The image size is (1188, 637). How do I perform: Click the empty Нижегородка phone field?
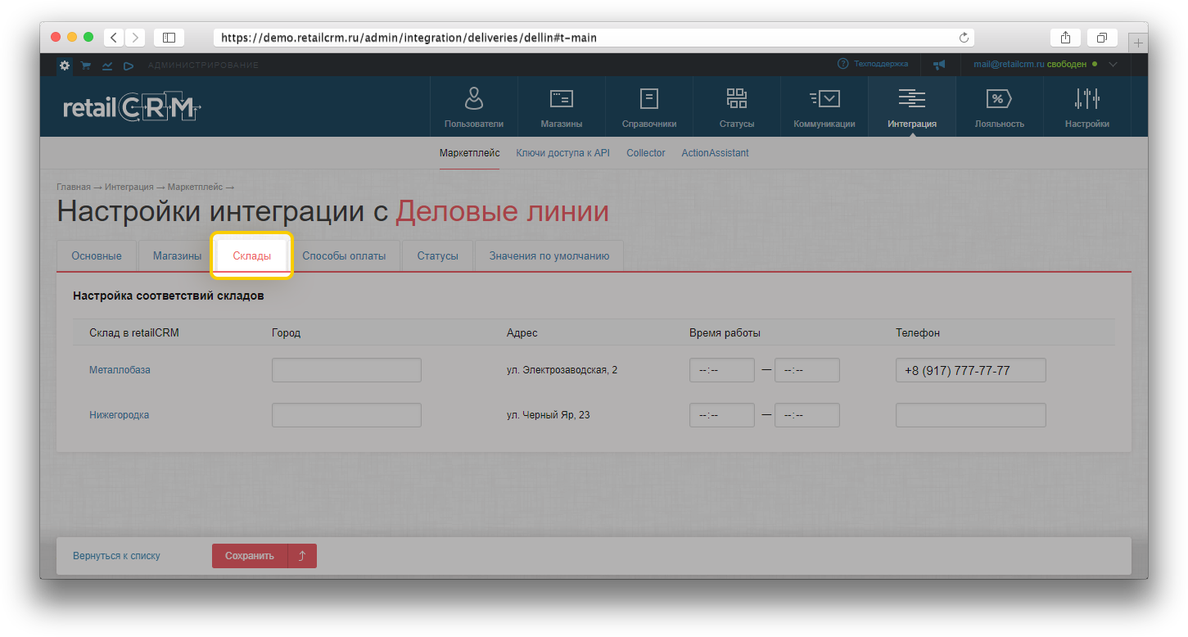[x=971, y=415]
